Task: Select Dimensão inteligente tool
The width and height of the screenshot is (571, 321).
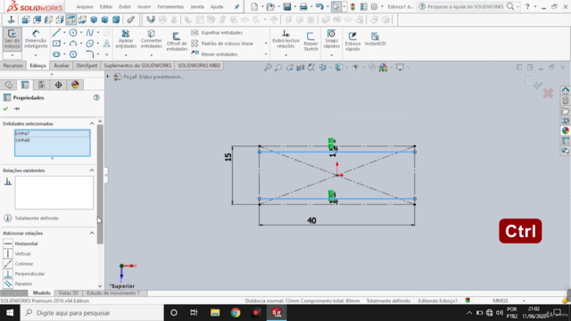Action: [x=36, y=39]
